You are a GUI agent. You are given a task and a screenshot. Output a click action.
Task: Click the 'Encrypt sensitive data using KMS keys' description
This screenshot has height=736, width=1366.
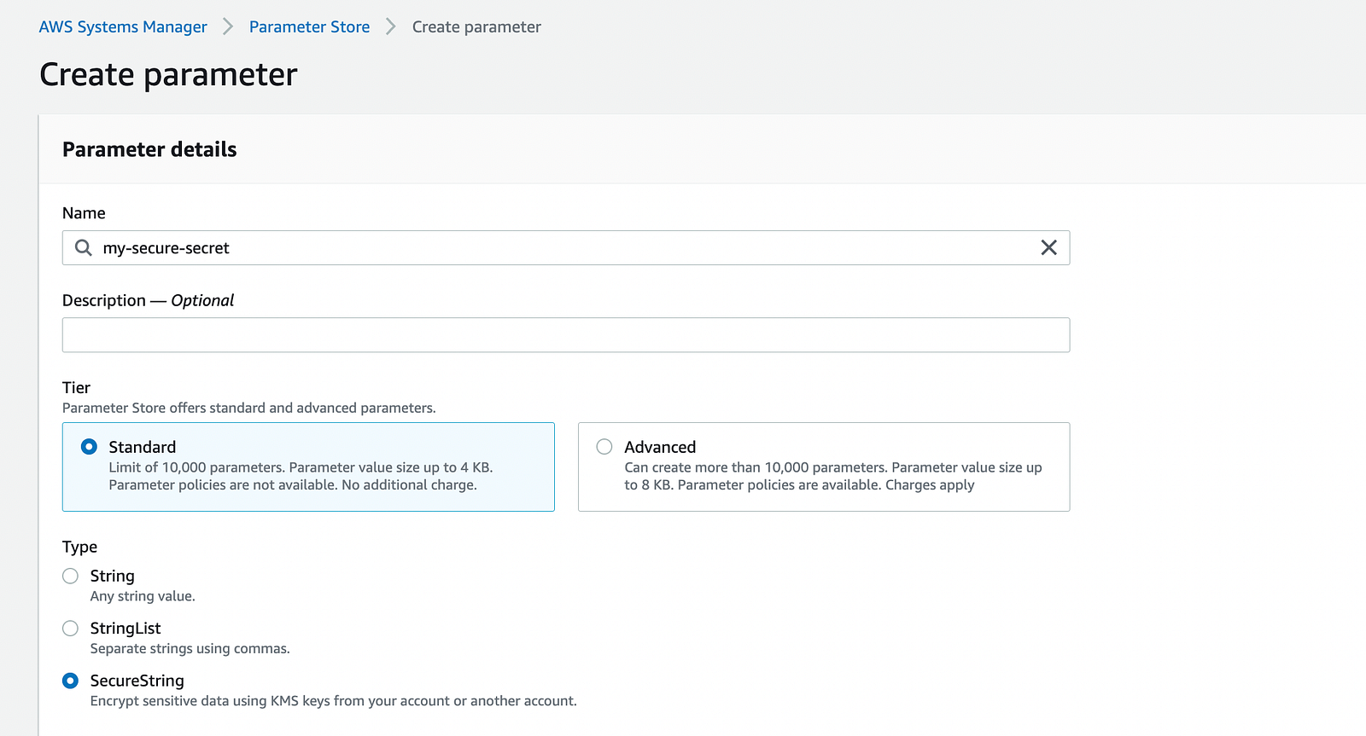click(333, 701)
